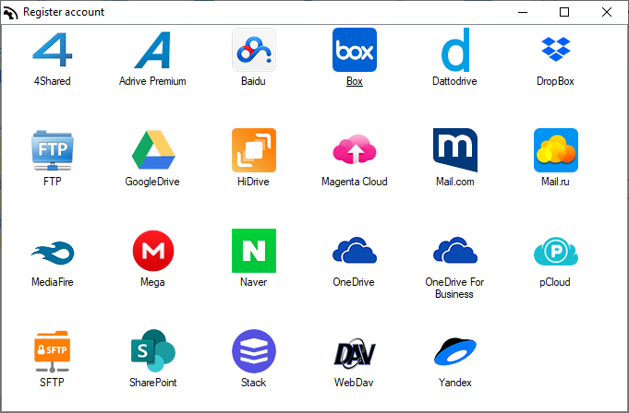Click the WebDav label text

click(354, 383)
